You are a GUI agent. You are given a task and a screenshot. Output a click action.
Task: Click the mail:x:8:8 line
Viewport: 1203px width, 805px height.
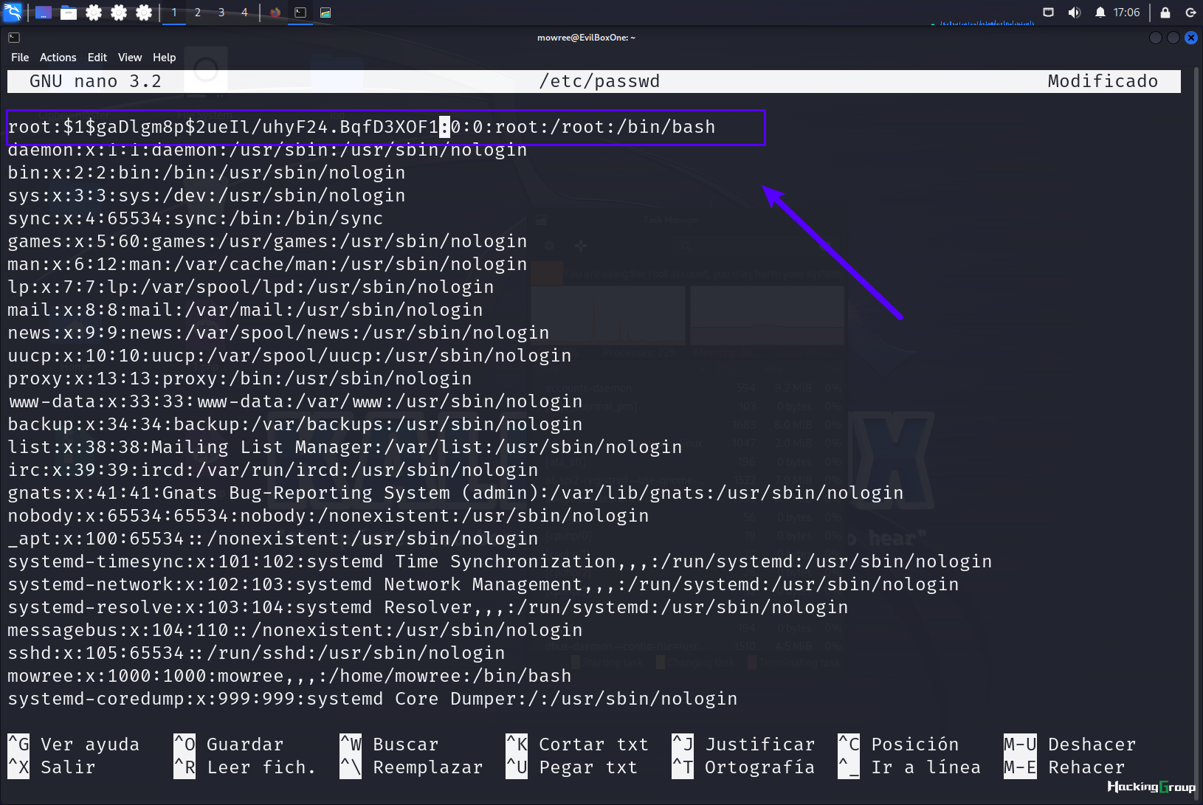click(x=245, y=310)
